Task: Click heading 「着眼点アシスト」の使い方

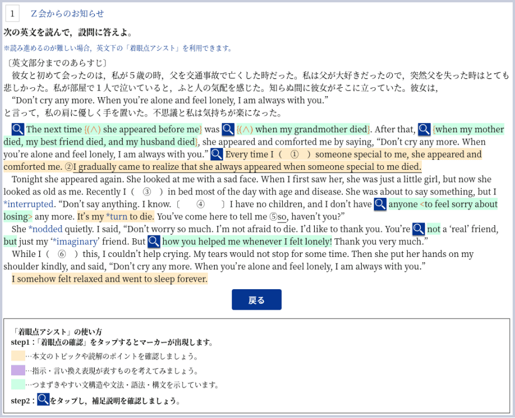Action: (56, 331)
